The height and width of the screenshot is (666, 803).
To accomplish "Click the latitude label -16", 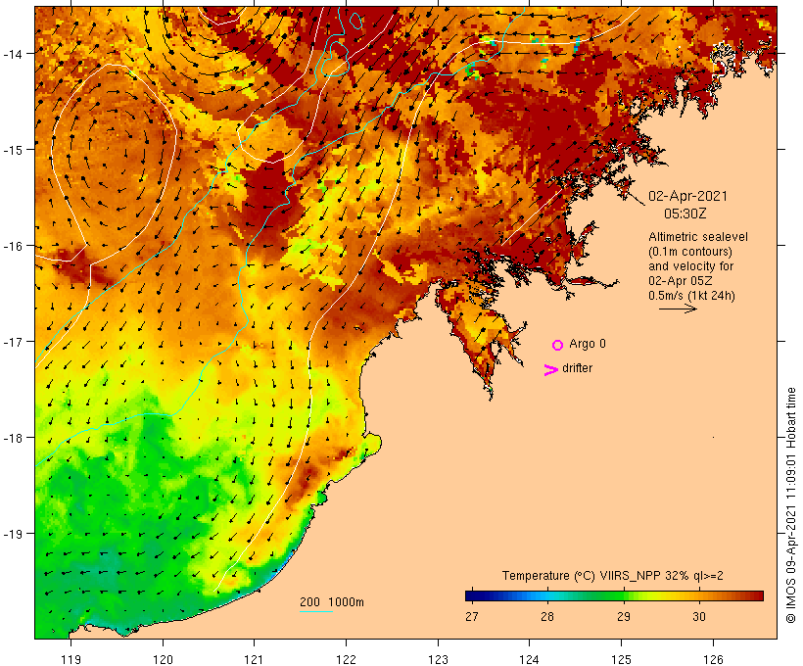I will pos(13,246).
